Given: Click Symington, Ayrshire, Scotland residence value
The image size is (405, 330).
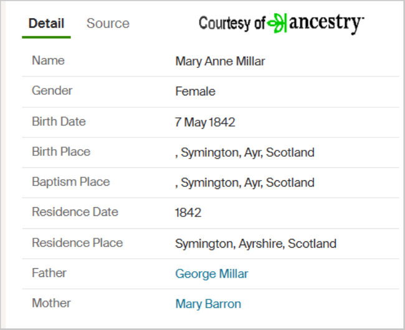Looking at the screenshot, I should (255, 244).
